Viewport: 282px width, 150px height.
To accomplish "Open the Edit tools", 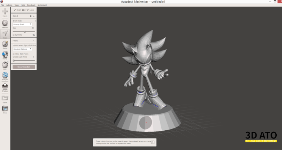I will click(x=5, y=66).
